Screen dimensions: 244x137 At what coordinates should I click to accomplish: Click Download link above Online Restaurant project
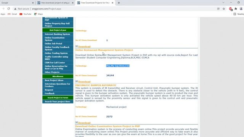[84, 46]
